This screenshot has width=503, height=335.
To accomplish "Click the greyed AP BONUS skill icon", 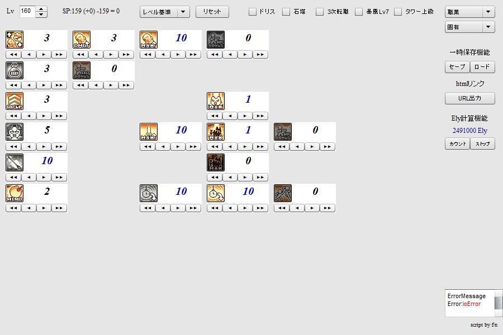I will pos(82,70).
